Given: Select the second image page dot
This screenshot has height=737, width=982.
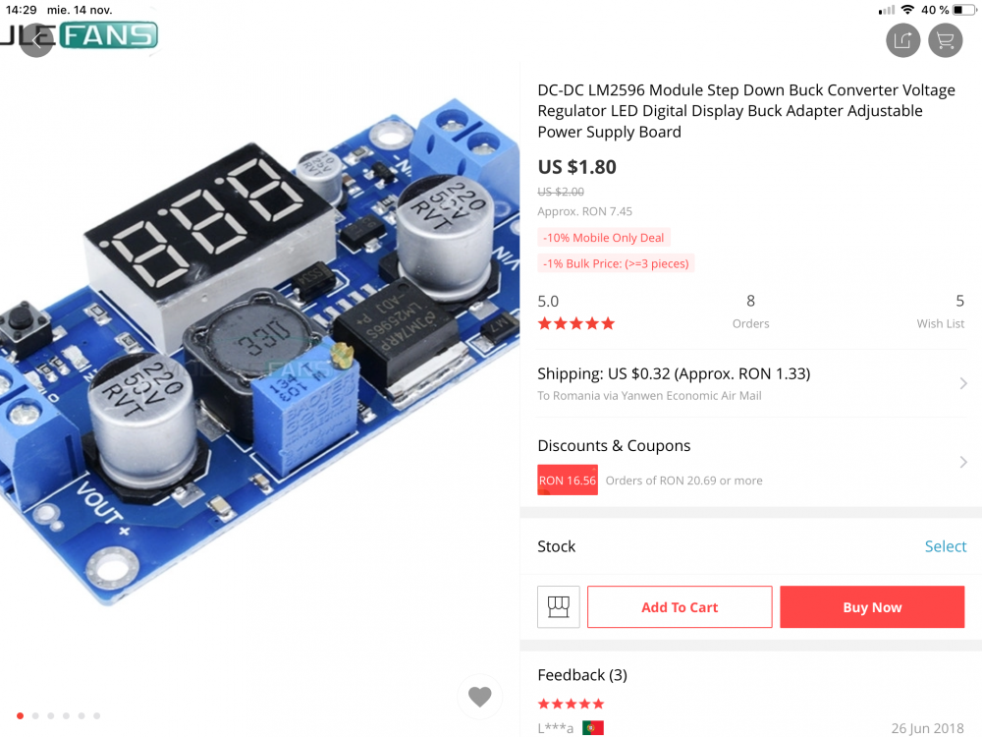Looking at the screenshot, I should (35, 715).
